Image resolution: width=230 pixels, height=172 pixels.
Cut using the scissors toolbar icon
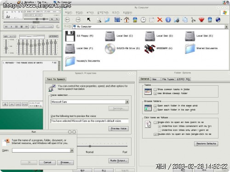click(x=193, y=20)
